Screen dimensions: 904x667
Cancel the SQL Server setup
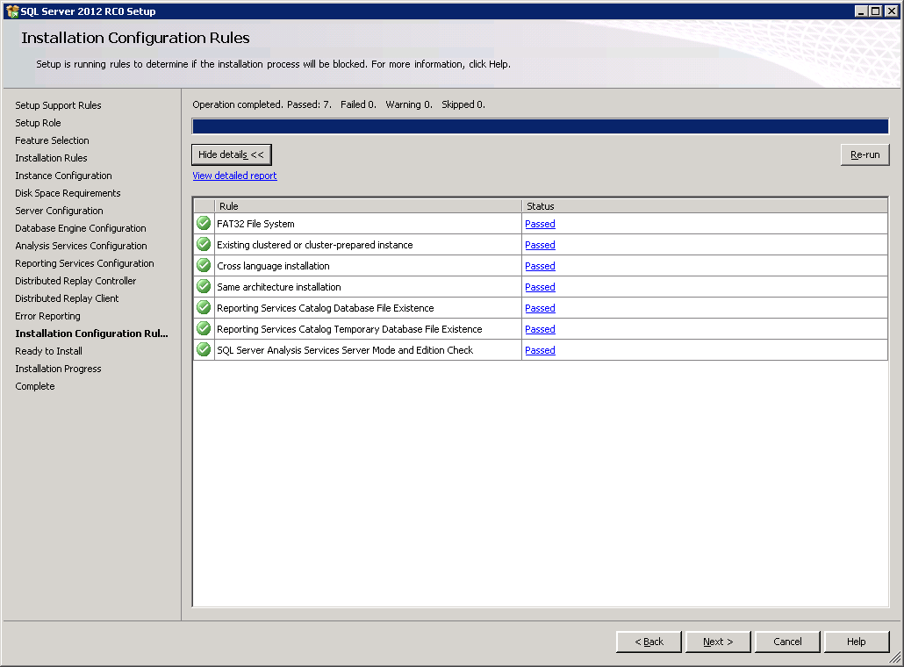tap(787, 642)
